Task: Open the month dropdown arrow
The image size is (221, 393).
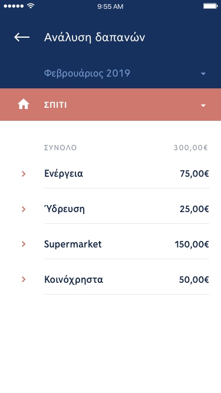Action: [203, 74]
